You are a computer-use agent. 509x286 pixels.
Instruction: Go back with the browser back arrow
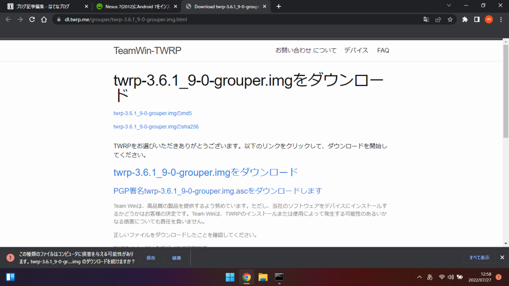pyautogui.click(x=8, y=19)
